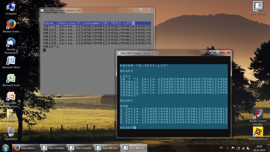Switch to Firefox www.abbuc taskbar item
Screen dimensions: 270x152
pyautogui.click(x=26, y=148)
